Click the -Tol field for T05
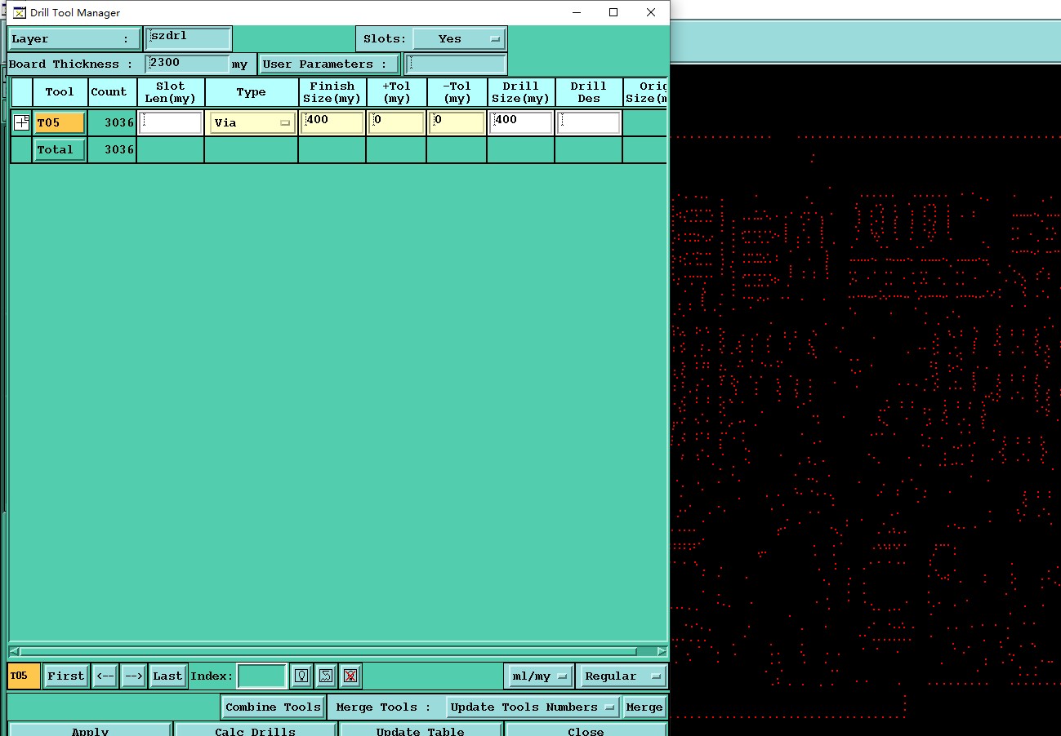 457,122
